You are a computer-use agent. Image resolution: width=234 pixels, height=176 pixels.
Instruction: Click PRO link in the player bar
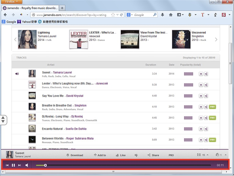pos(171,155)
